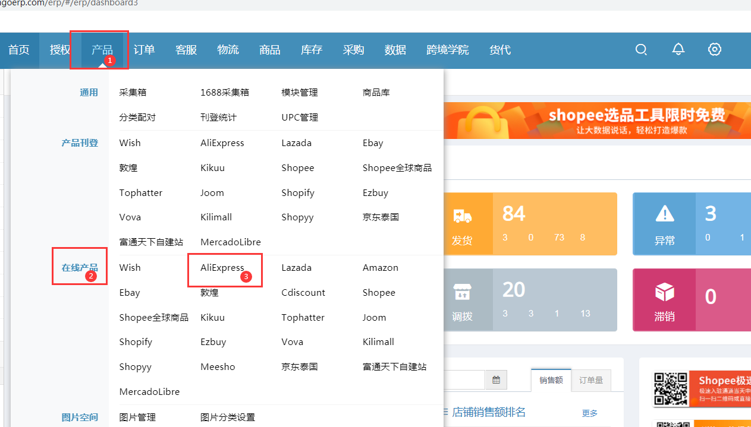Open the 数据 navigation menu
The image size is (751, 427).
click(x=395, y=50)
